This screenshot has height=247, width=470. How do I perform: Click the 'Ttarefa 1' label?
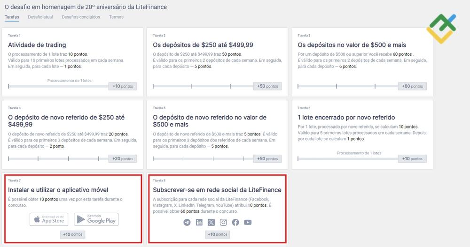14,36
